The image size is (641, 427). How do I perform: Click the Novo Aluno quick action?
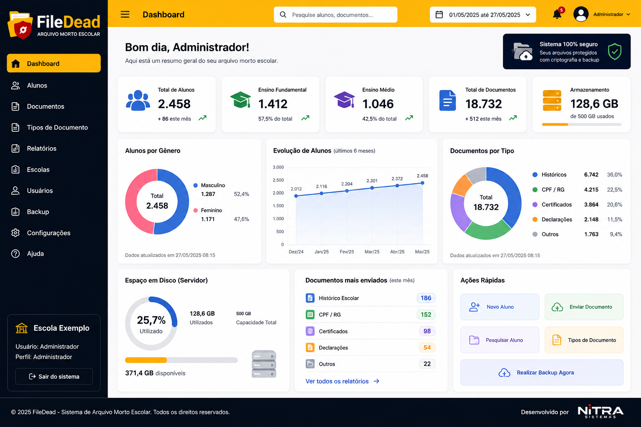[500, 307]
